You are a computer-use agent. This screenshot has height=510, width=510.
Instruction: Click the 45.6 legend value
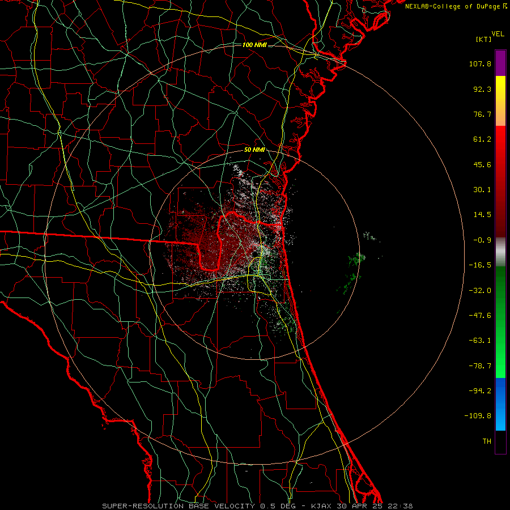(482, 164)
